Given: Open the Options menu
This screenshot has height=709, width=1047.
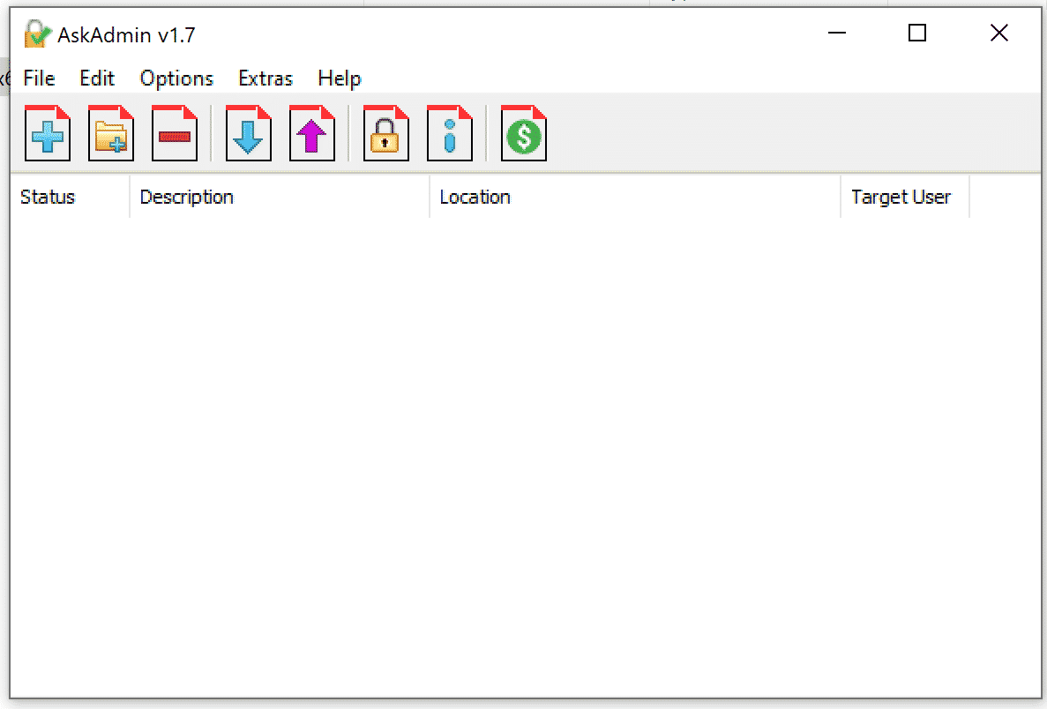Looking at the screenshot, I should coord(176,78).
